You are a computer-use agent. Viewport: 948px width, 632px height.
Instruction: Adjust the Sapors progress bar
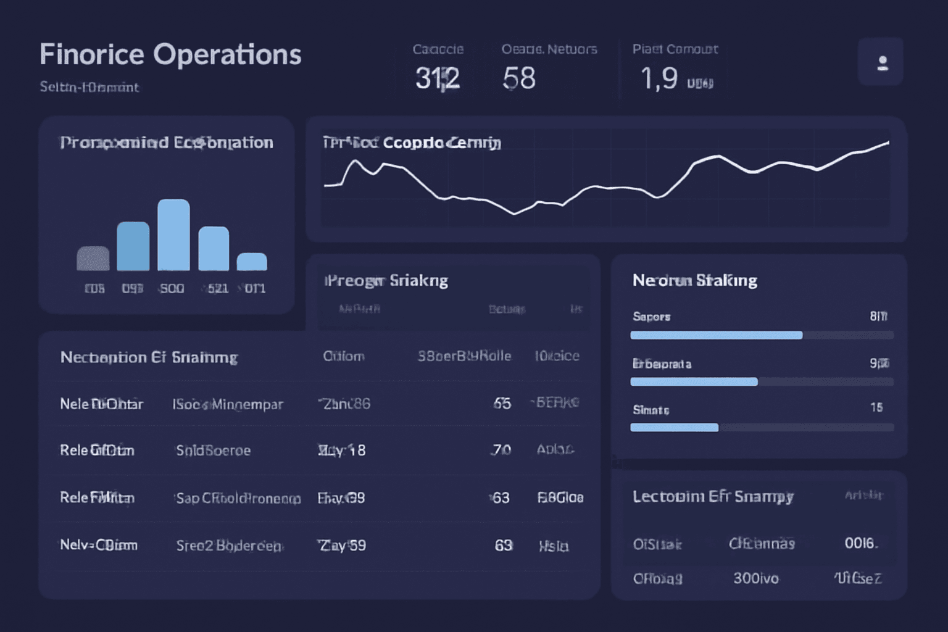[x=762, y=335]
